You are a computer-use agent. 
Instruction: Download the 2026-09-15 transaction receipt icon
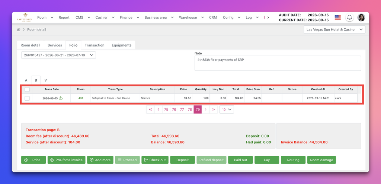(61, 98)
